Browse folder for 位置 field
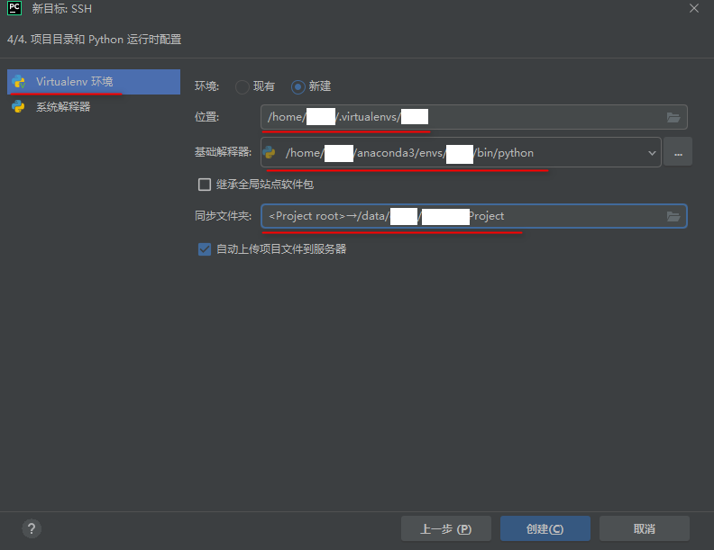Image resolution: width=714 pixels, height=550 pixels. pyautogui.click(x=673, y=117)
